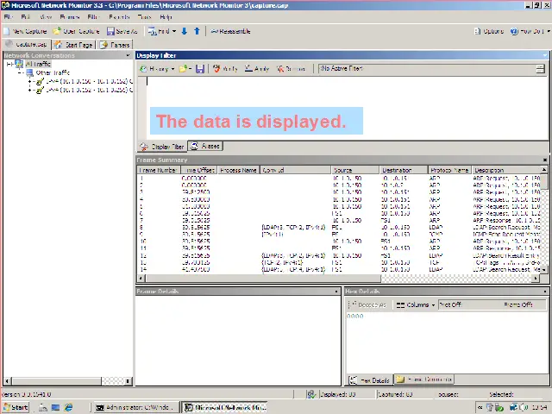552x414 pixels.
Task: Switch to the Parsers tab
Action: pyautogui.click(x=115, y=45)
